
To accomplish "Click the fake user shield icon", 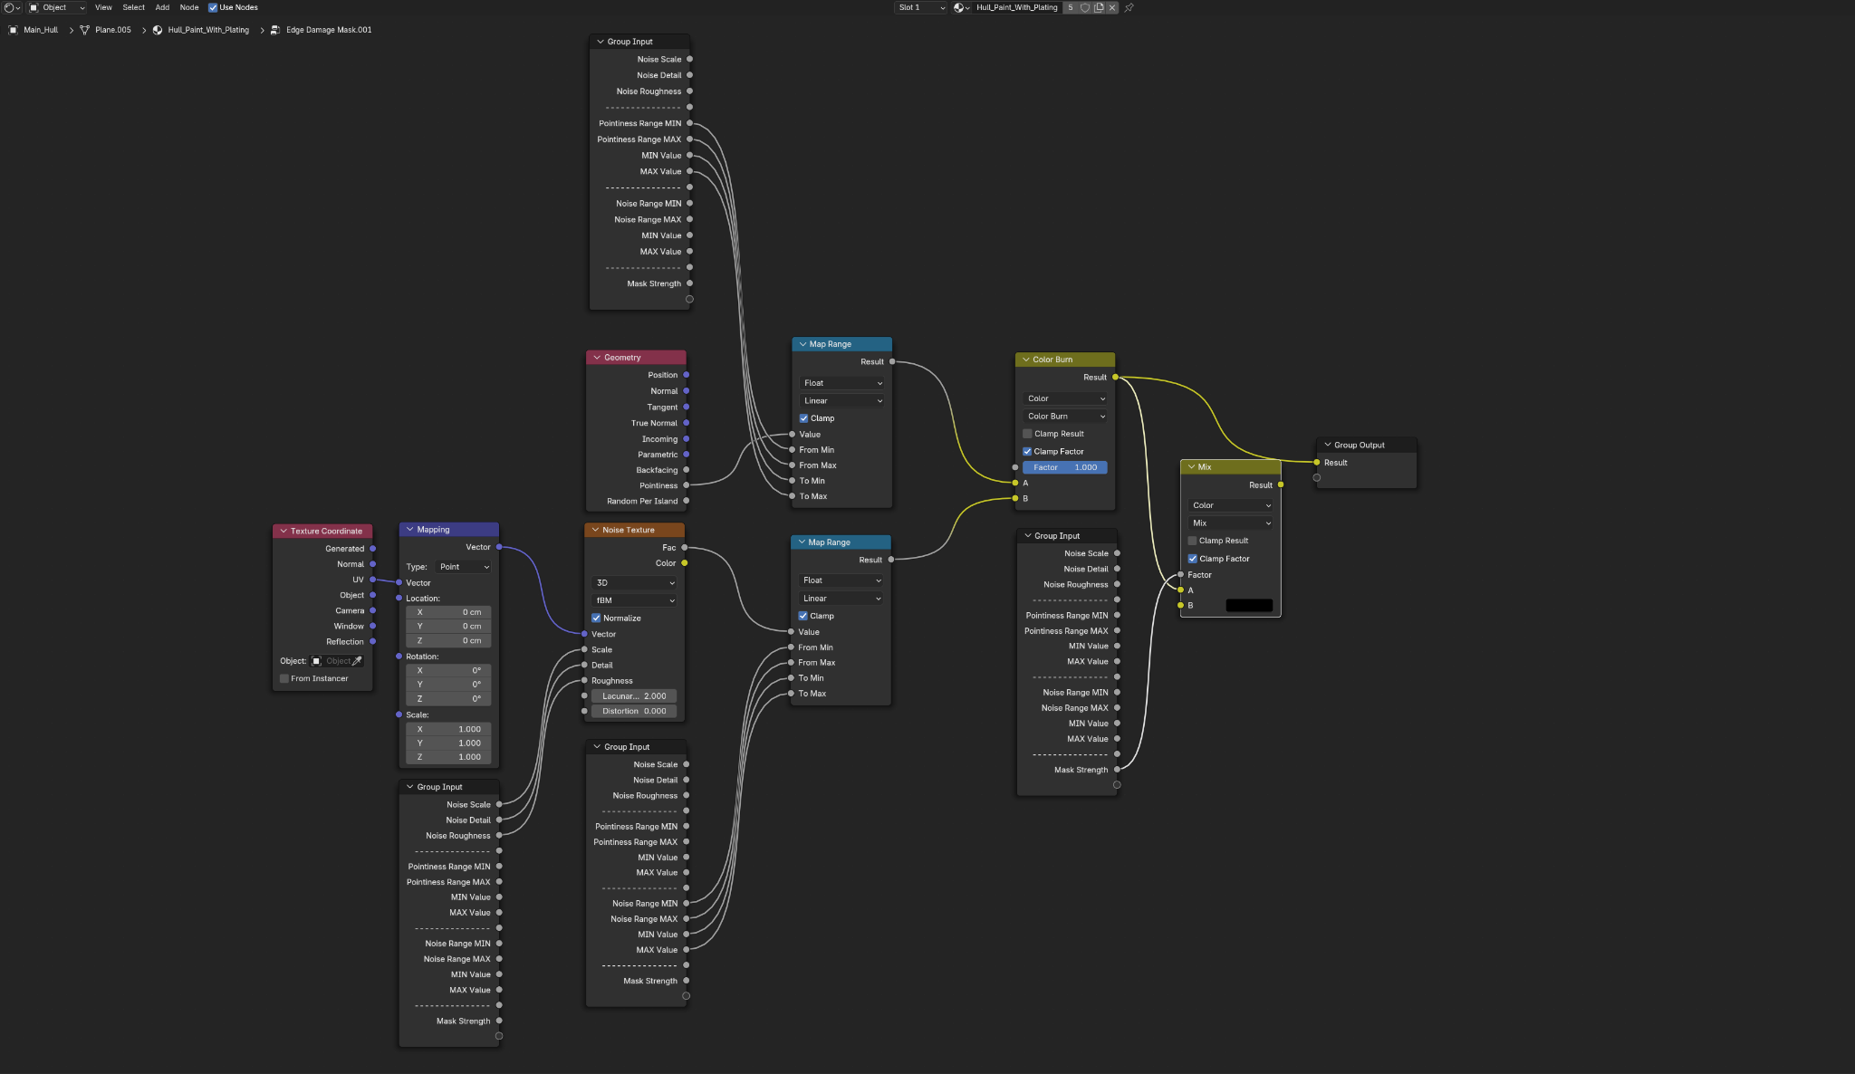I will [1085, 7].
